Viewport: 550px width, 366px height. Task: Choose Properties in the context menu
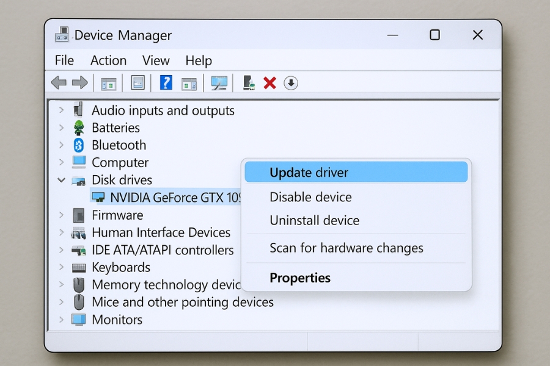300,278
